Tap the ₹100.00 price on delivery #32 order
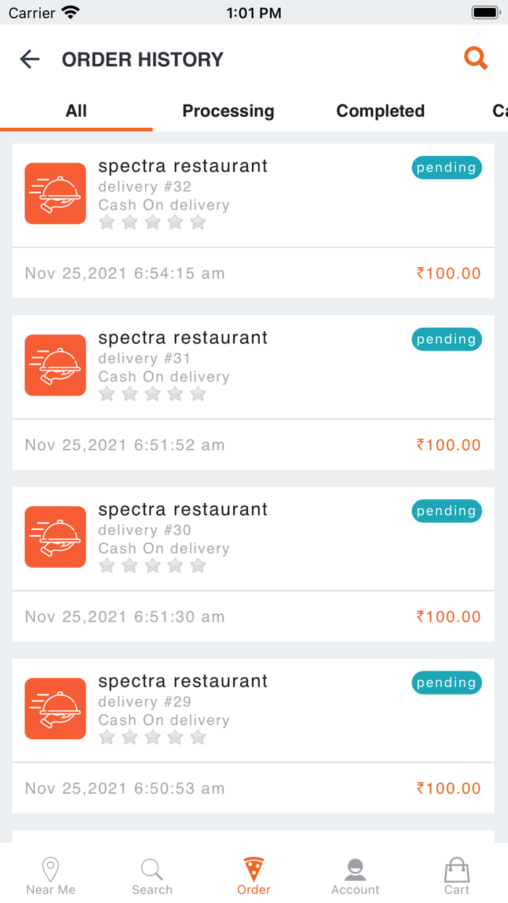Screen dimensions: 508x903 [448, 273]
